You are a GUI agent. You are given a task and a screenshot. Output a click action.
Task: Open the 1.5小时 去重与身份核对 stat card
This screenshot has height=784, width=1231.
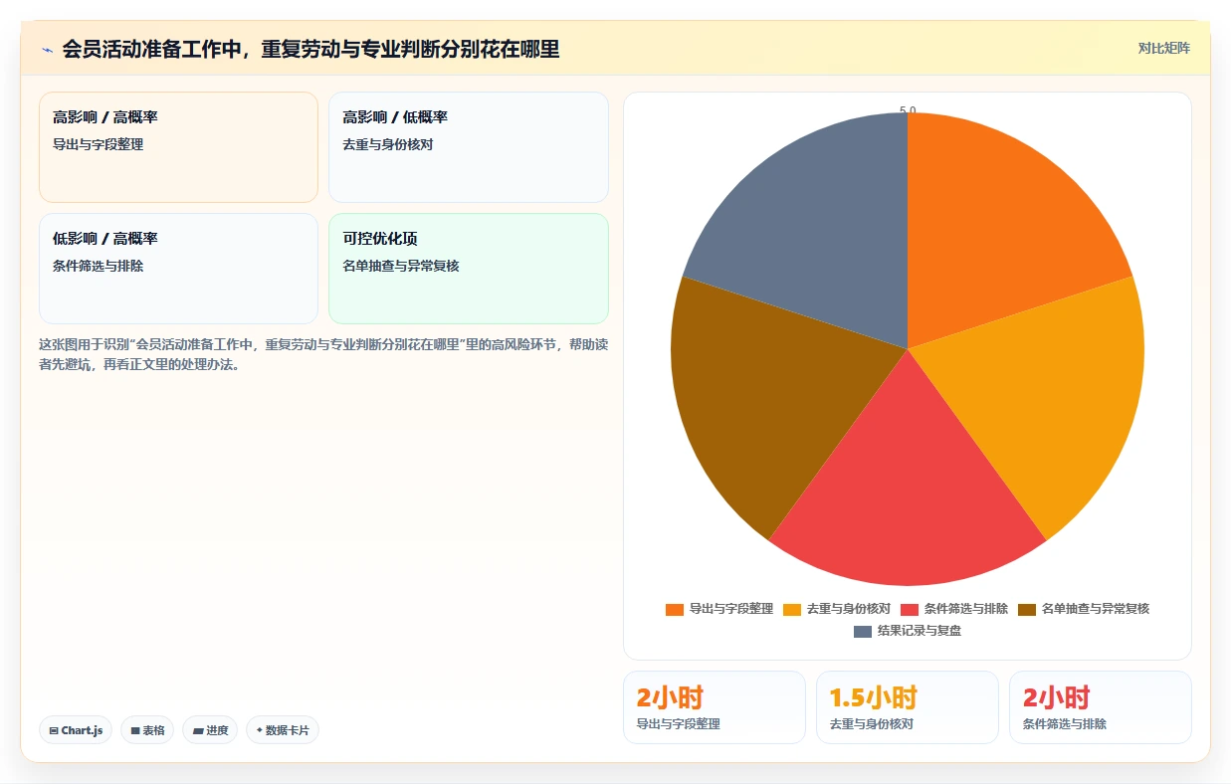click(908, 707)
